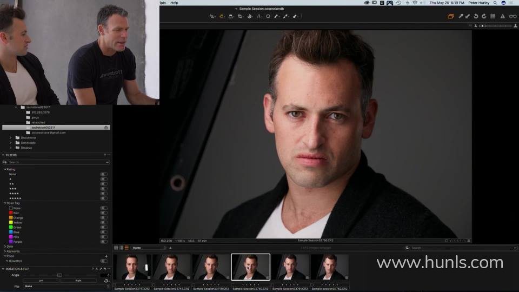Toggle the Blue color tag filter
The width and height of the screenshot is (519, 292).
coord(104,232)
